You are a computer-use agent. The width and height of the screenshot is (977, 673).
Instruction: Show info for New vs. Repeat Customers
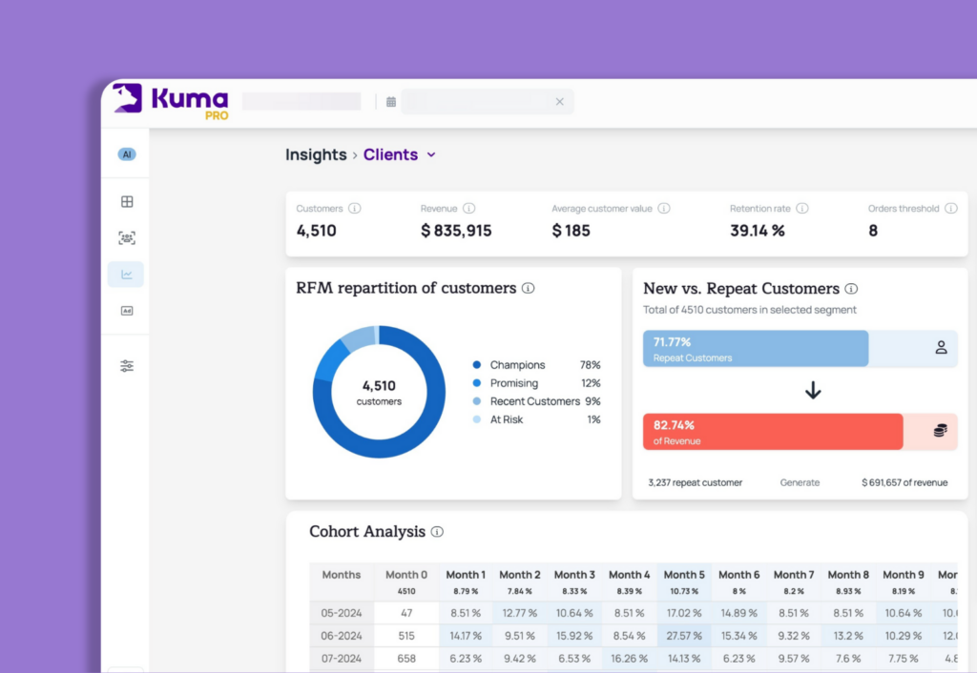click(x=851, y=289)
